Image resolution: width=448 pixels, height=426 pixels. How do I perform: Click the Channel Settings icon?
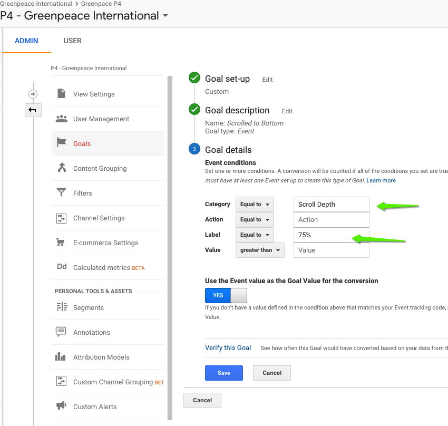(62, 218)
